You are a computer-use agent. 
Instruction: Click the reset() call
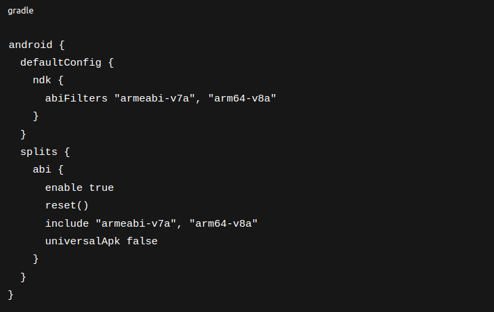coord(67,205)
